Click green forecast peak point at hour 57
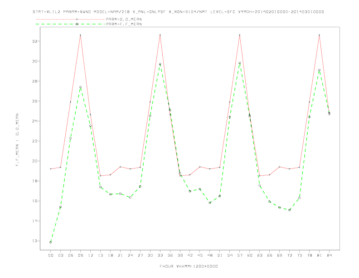The height and width of the screenshot is (278, 359). pos(240,63)
